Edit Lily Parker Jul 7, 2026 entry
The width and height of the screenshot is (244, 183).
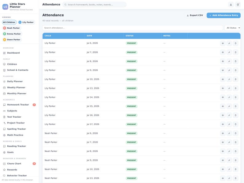pyautogui.click(x=229, y=53)
